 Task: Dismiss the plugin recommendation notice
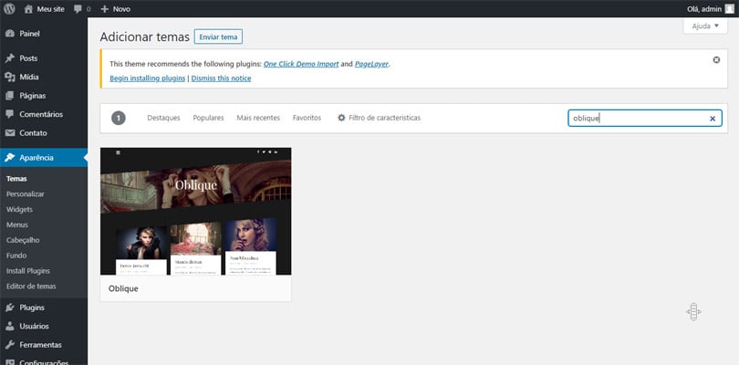(716, 60)
